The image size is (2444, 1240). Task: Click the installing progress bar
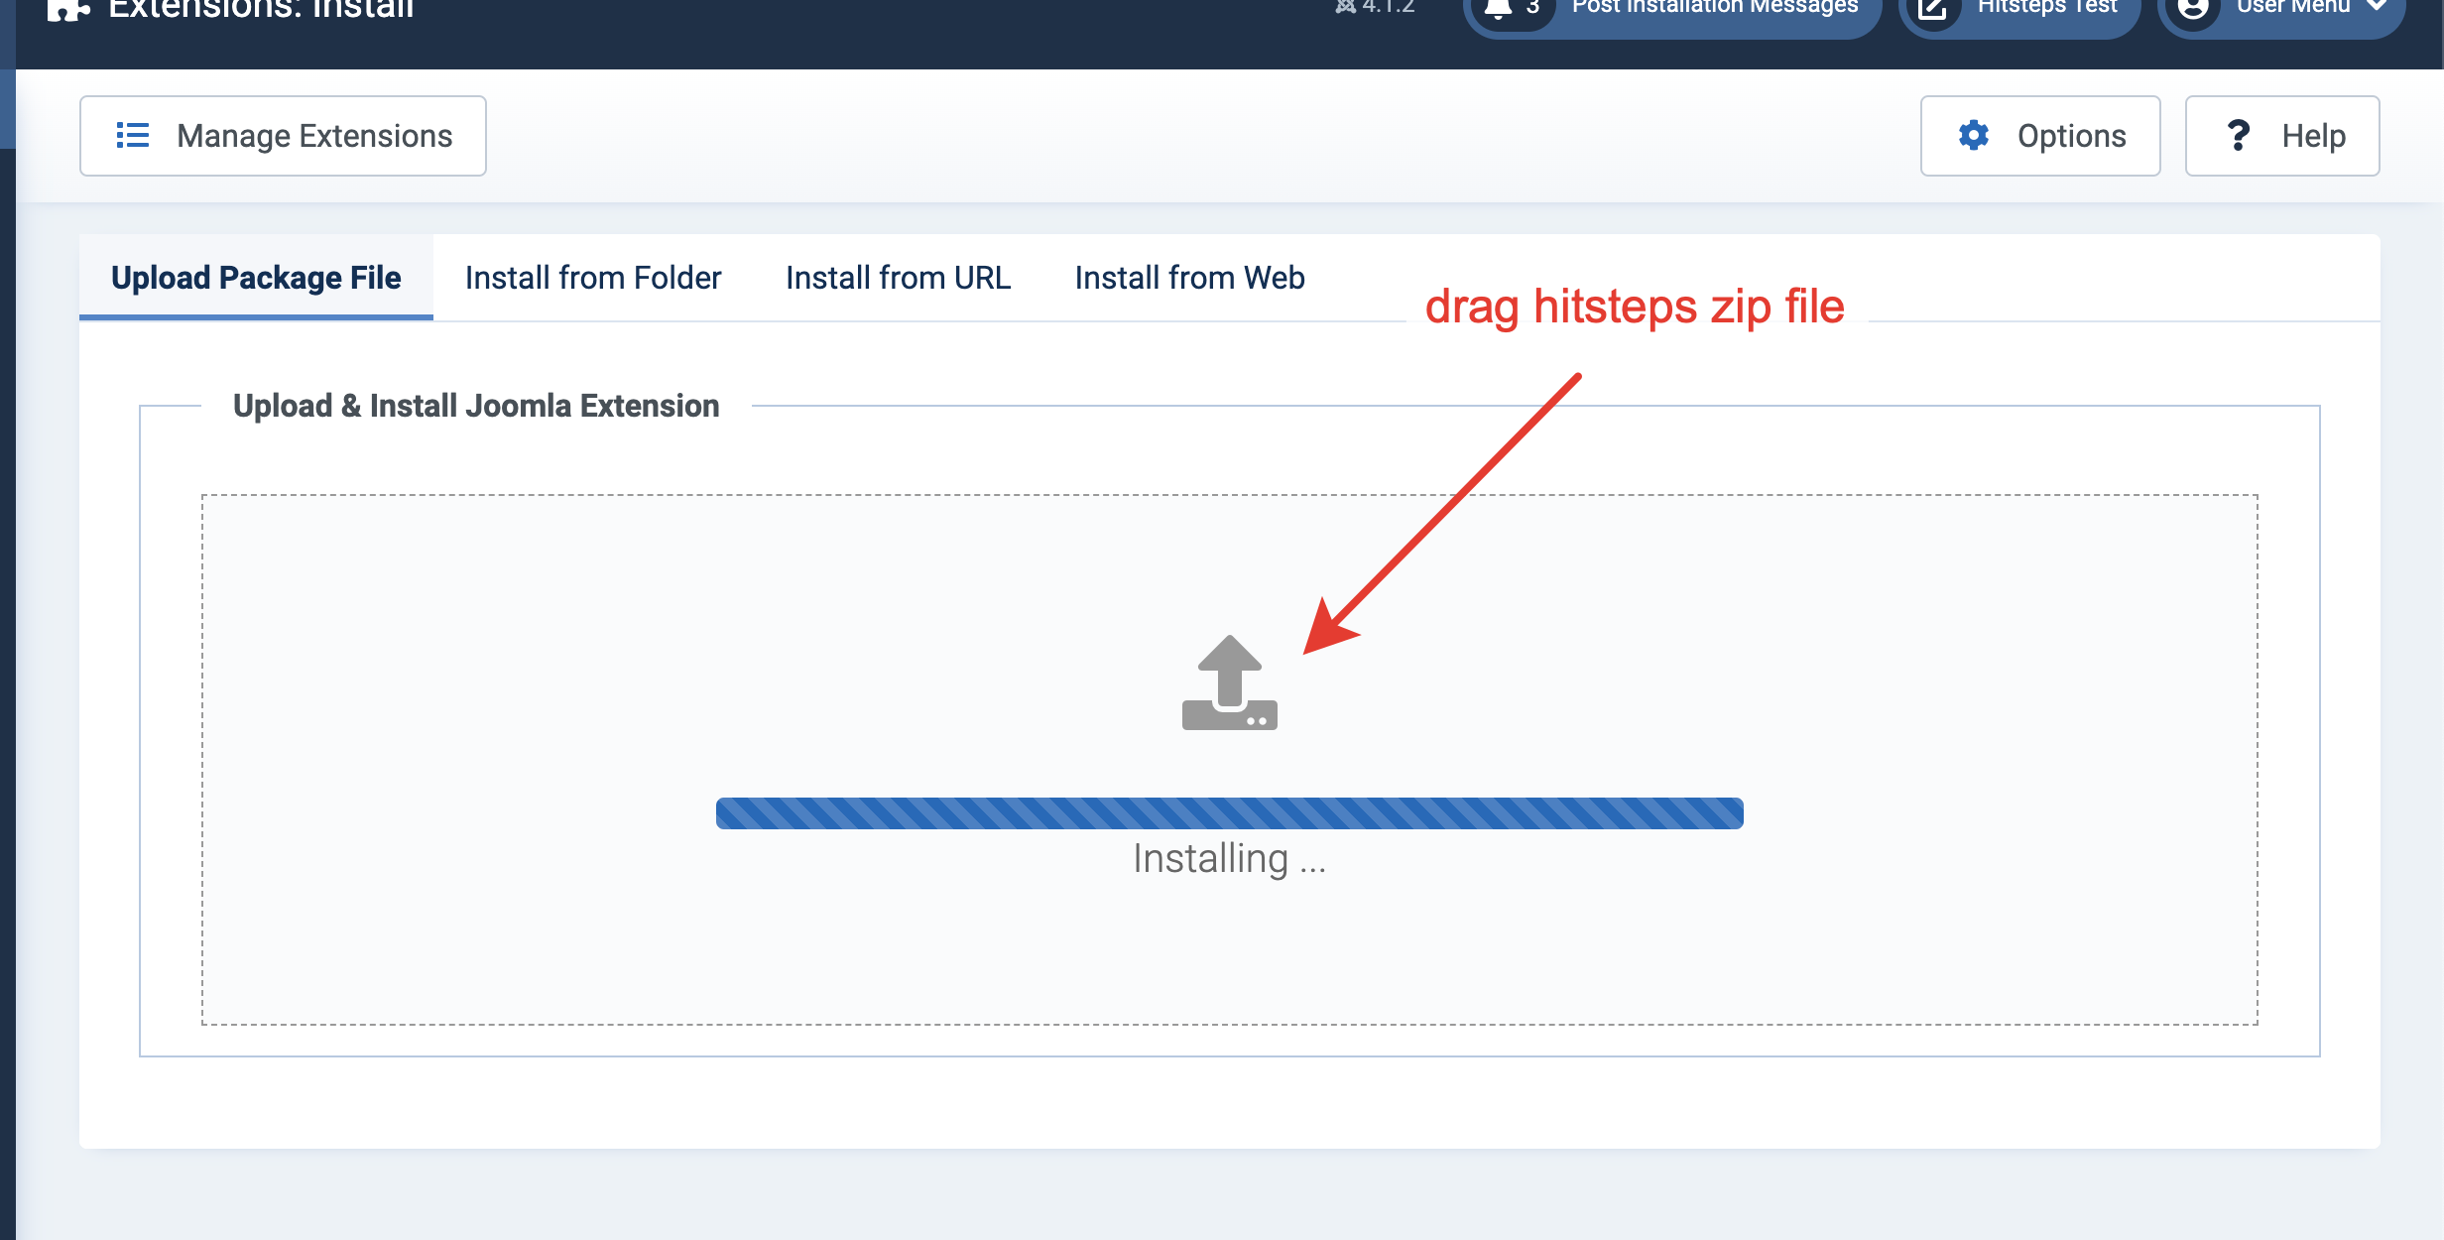point(1230,813)
